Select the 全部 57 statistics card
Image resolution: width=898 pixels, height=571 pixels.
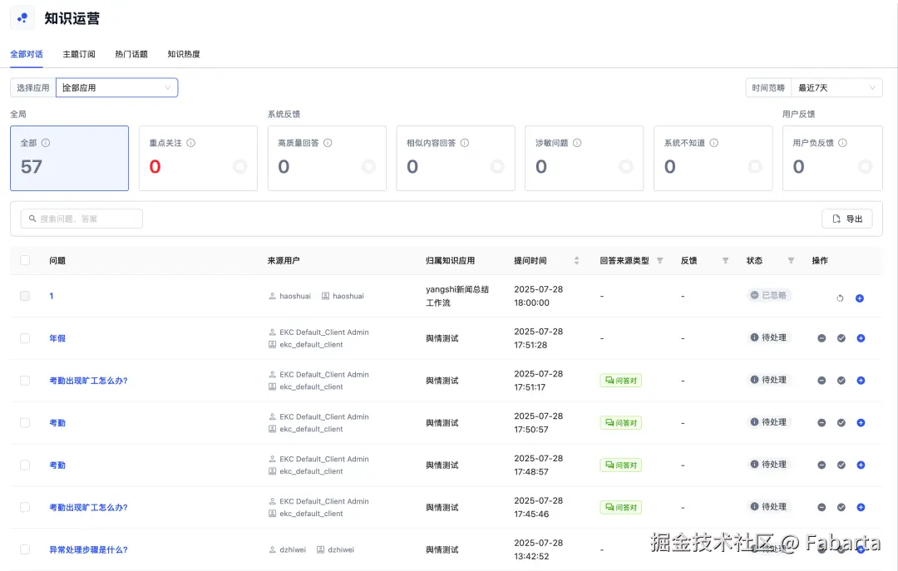[x=69, y=158]
